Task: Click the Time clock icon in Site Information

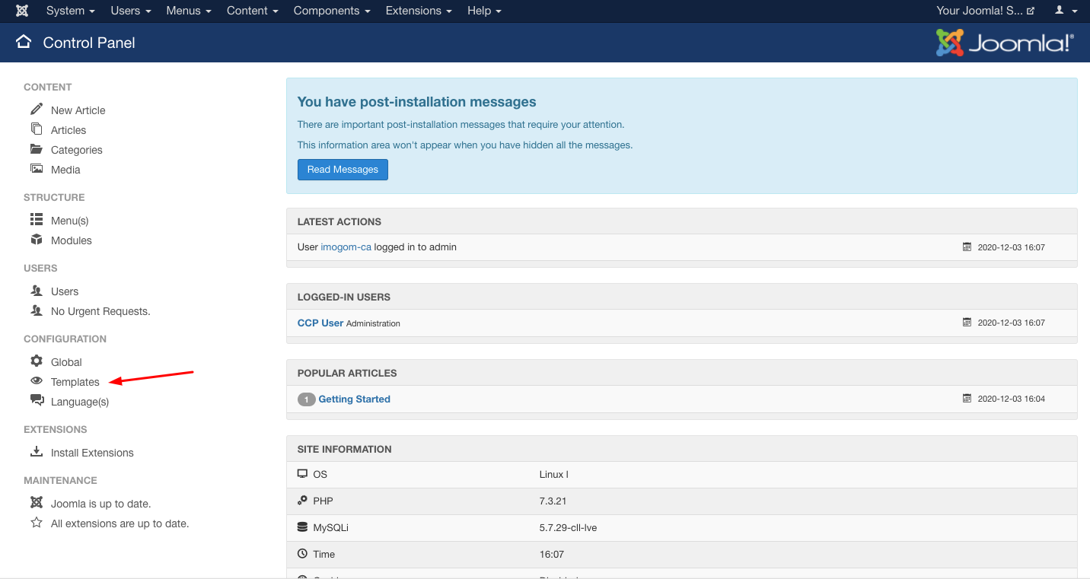Action: (x=302, y=553)
